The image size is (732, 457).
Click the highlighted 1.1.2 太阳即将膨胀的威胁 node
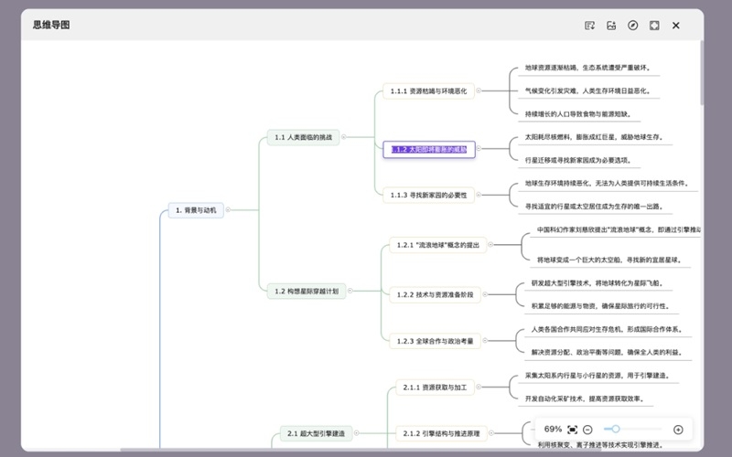pos(429,150)
